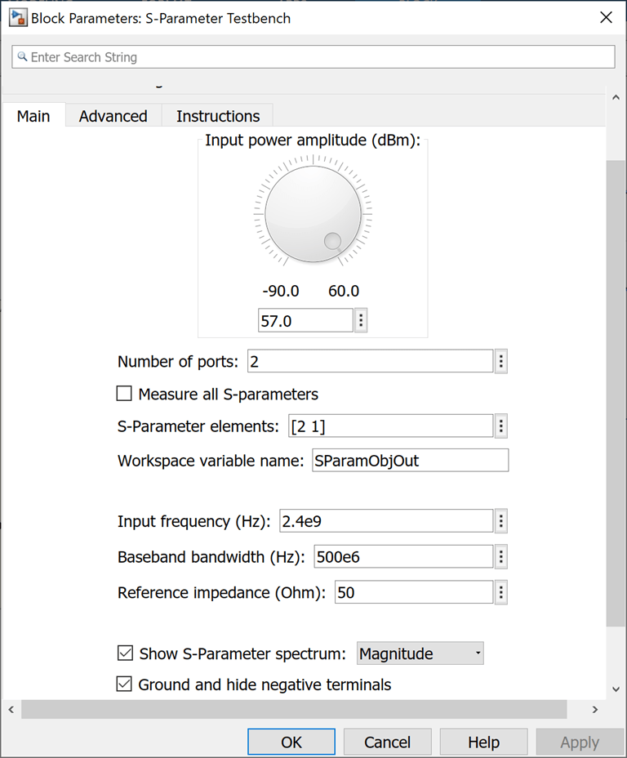Open the Magnitude spectrum type dropdown
The height and width of the screenshot is (758, 627).
tap(420, 653)
